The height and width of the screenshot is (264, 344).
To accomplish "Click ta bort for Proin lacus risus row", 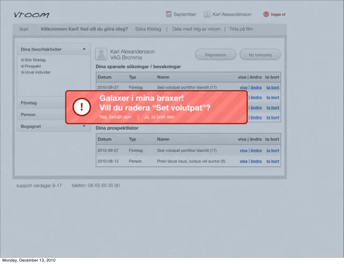I will [x=273, y=162].
